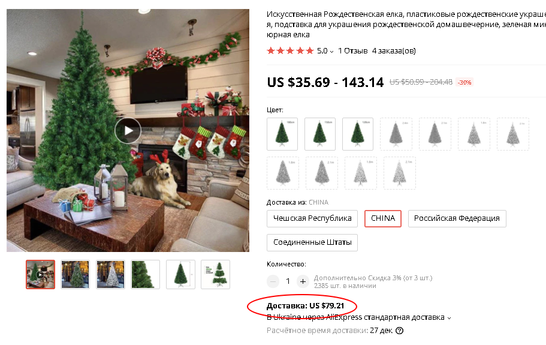Open the 1 Отзыв reviews link
The image size is (546, 345).
(x=353, y=51)
